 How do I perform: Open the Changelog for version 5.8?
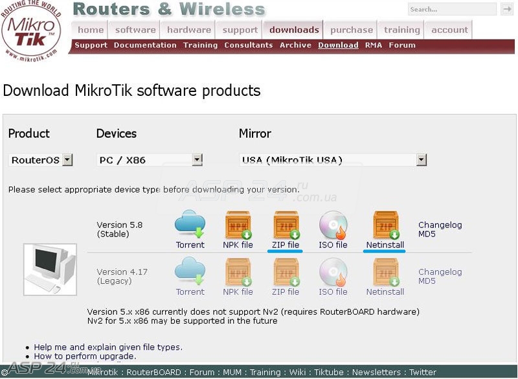coord(440,225)
